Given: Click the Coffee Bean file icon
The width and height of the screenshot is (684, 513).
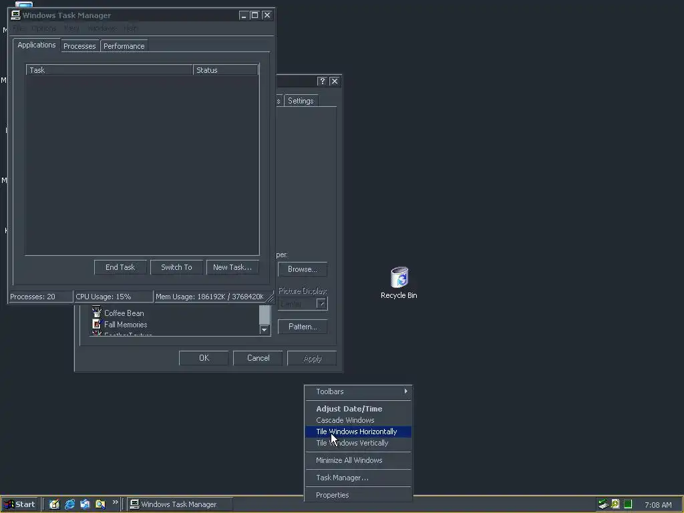Looking at the screenshot, I should coord(96,313).
